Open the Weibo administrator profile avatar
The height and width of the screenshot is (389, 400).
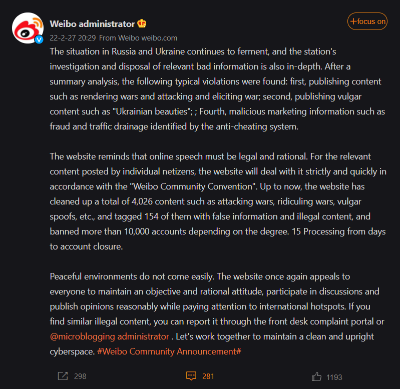coord(28,28)
